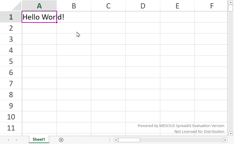Click the horizontal scrollbar right arrow

(225, 140)
